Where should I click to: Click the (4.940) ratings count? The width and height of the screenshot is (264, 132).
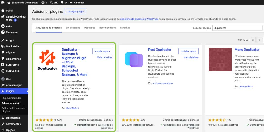pos(58,120)
